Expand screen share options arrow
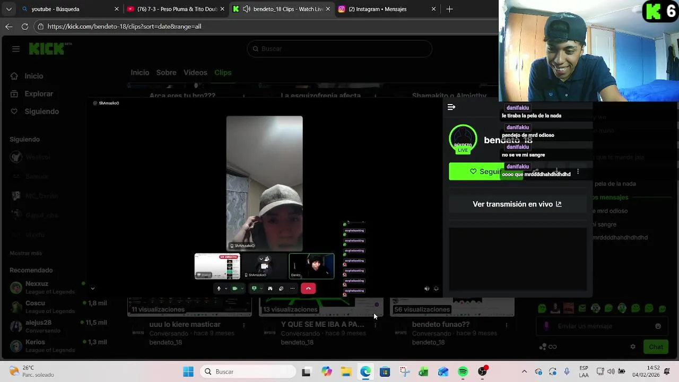Image resolution: width=679 pixels, height=382 pixels. pyautogui.click(x=261, y=289)
